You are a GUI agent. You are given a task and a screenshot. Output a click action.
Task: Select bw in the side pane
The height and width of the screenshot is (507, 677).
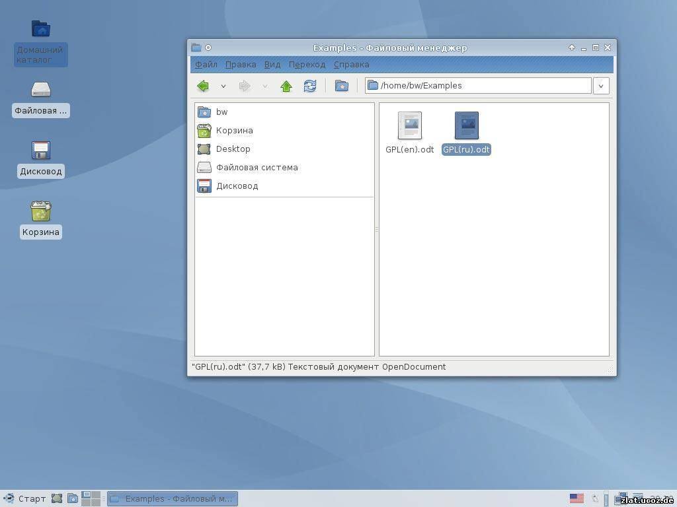point(284,112)
